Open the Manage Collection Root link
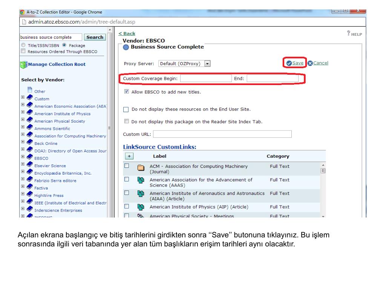 [57, 64]
